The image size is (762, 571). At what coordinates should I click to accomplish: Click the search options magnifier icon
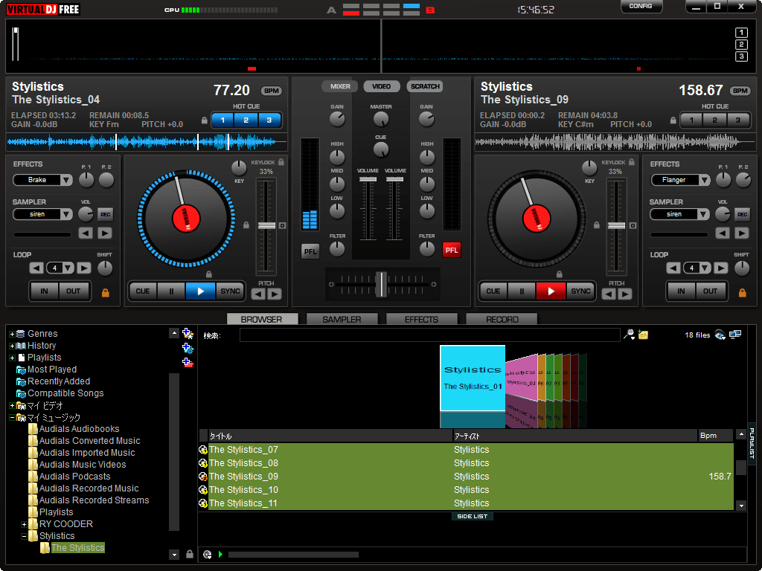[629, 335]
